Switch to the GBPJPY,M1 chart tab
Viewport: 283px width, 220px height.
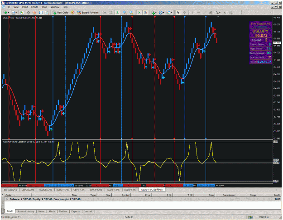(79, 190)
